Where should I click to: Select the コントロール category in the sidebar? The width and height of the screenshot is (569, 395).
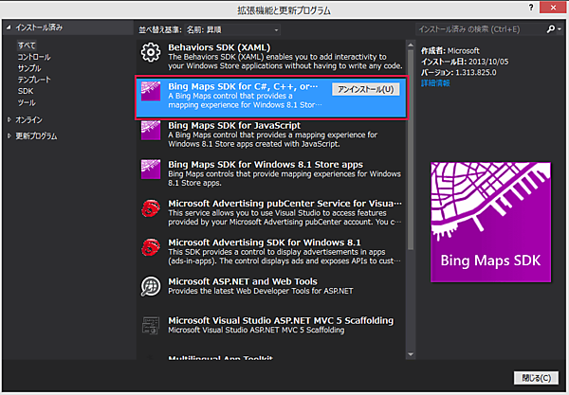tap(34, 56)
